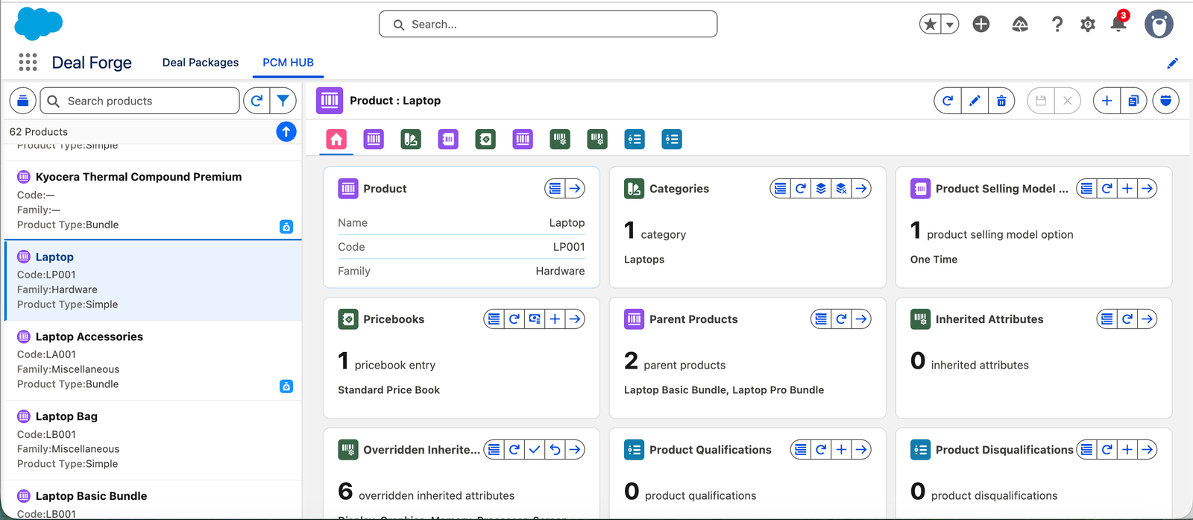Click the layers-with-x icon on Categories card
This screenshot has height=520, width=1193.
841,189
